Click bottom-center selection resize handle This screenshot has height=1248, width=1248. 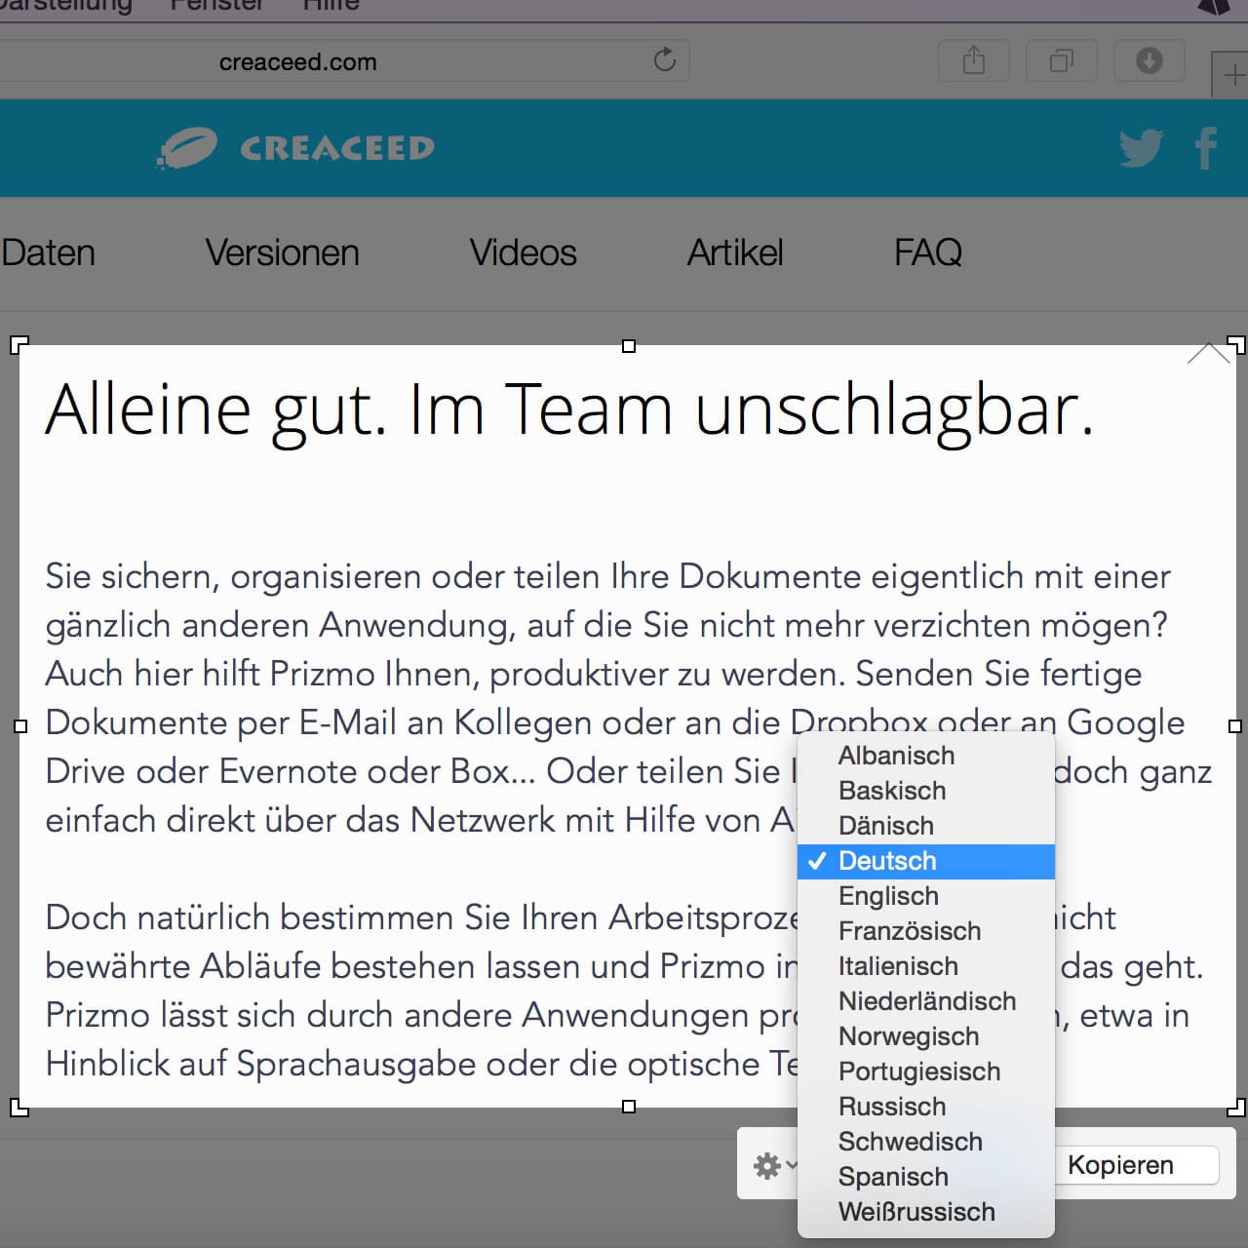pyautogui.click(x=629, y=1107)
